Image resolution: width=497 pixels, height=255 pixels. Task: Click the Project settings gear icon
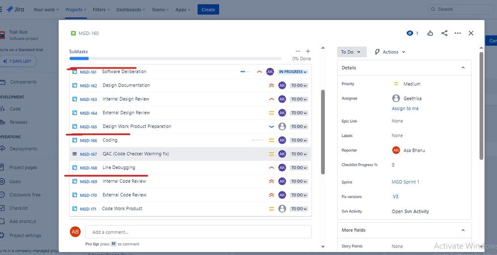pos(2,236)
